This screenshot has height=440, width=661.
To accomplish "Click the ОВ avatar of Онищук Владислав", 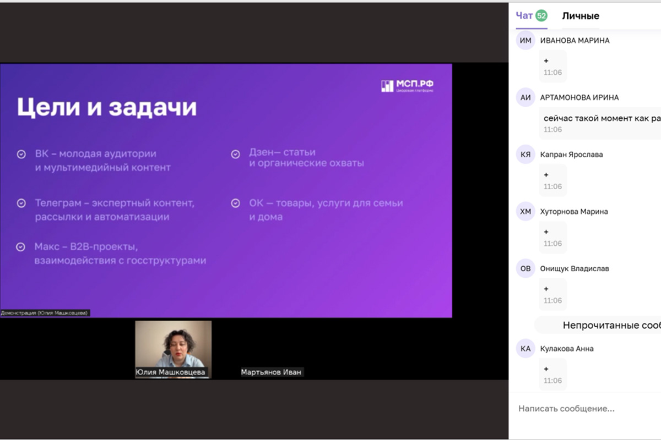I will pos(525,269).
